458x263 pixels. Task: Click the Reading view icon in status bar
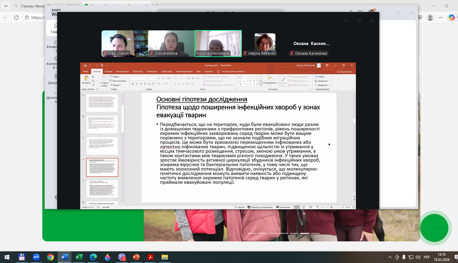[x=310, y=207]
